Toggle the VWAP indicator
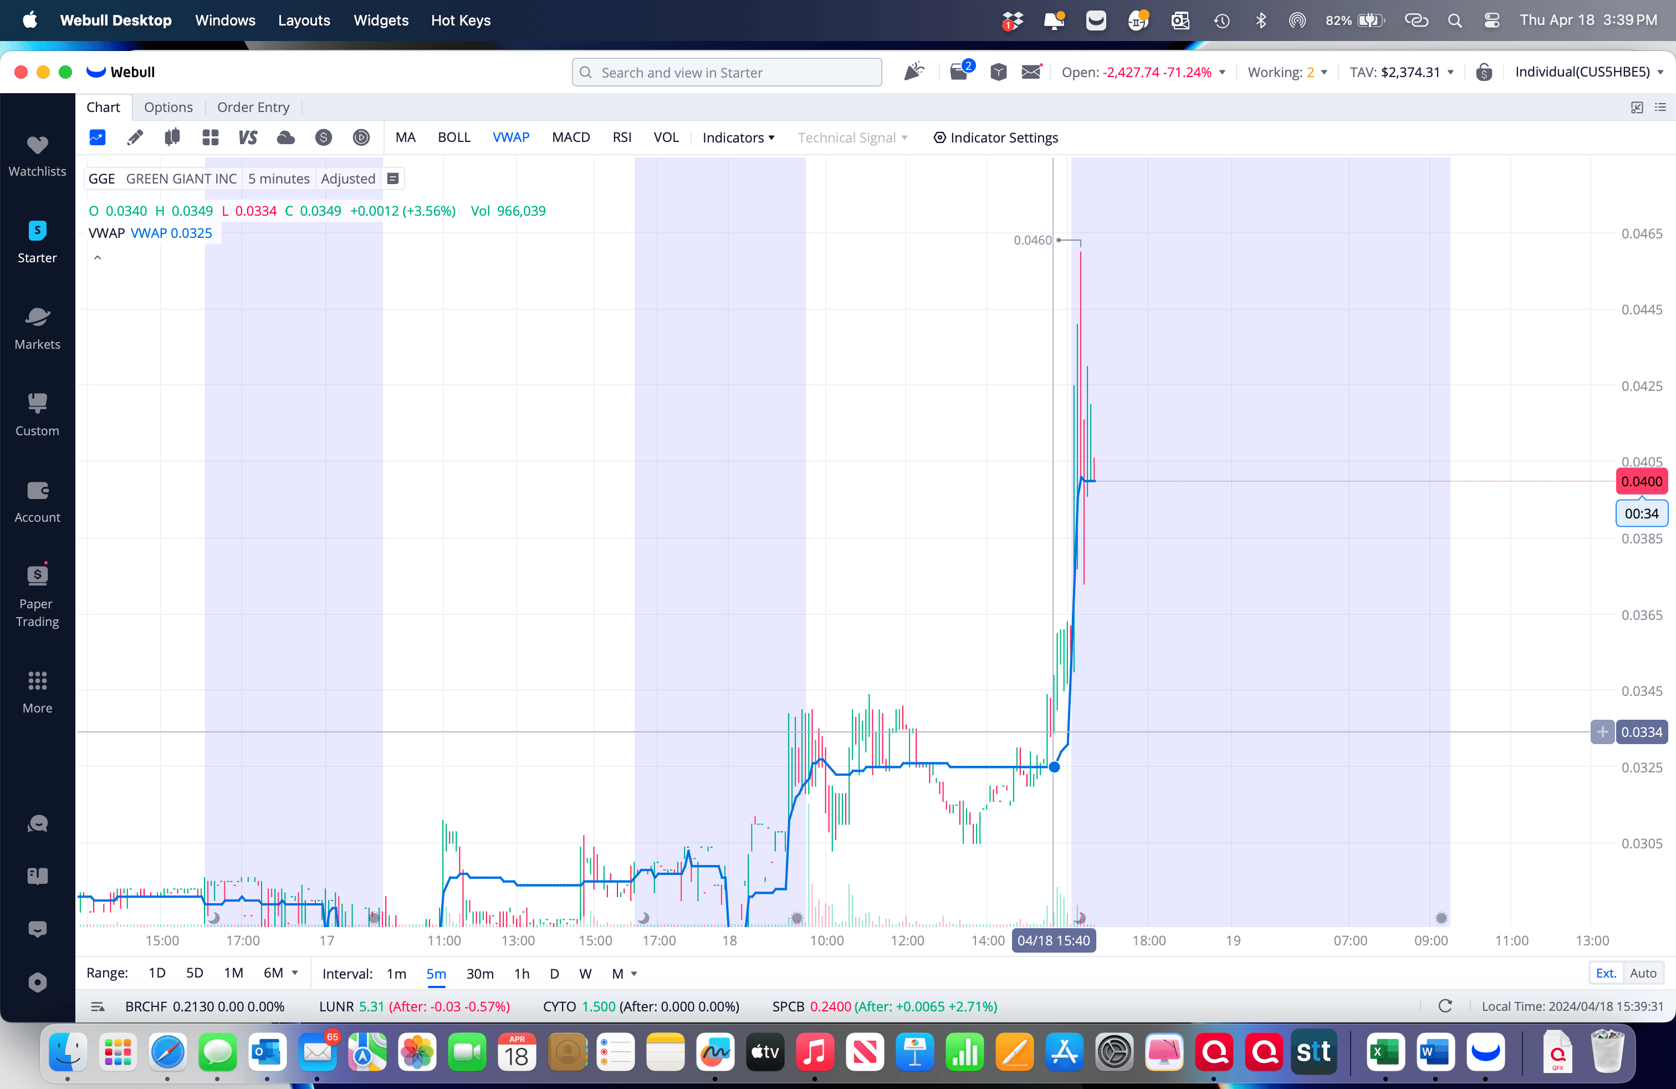Viewport: 1676px width, 1089px height. (x=510, y=138)
